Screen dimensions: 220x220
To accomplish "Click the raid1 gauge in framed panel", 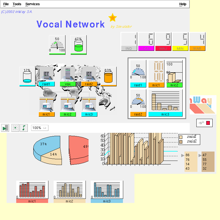I will [x=138, y=74].
